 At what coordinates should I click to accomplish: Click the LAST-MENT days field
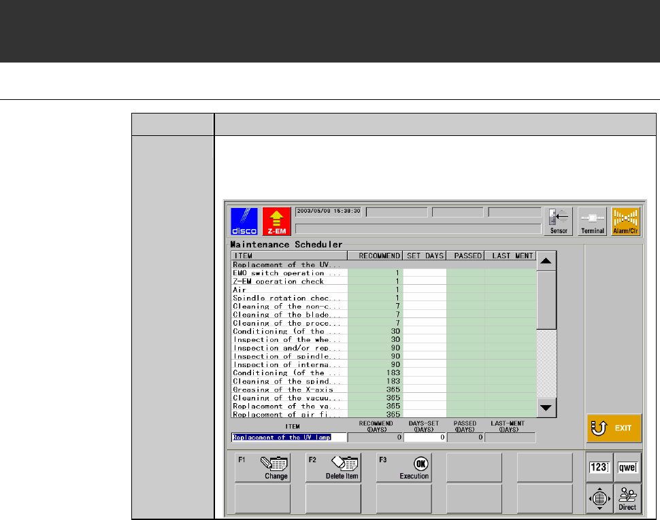510,437
